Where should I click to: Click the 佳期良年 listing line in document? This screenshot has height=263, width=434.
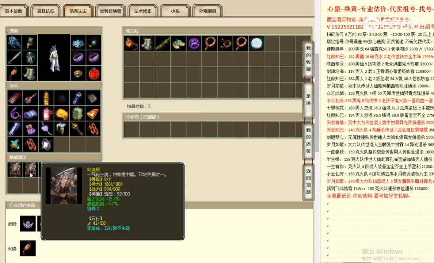click(380, 49)
